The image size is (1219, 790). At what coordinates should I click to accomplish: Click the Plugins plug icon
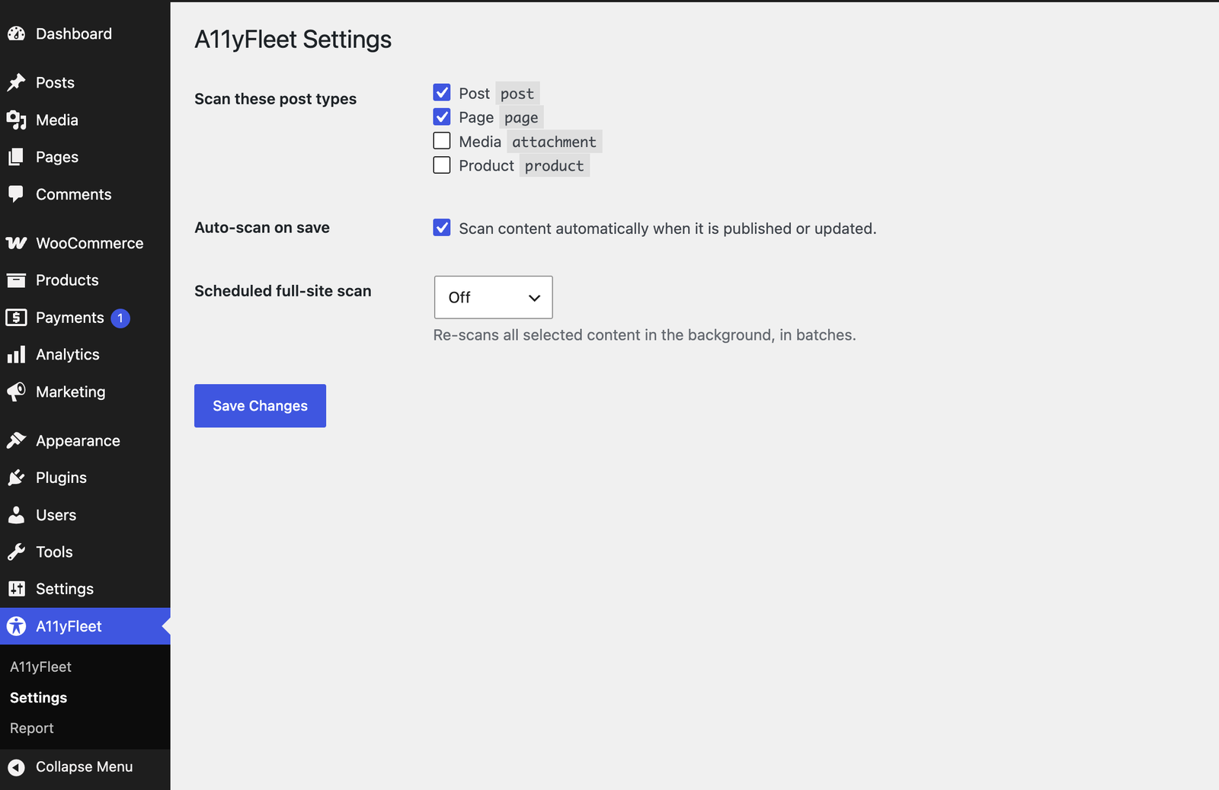point(16,478)
